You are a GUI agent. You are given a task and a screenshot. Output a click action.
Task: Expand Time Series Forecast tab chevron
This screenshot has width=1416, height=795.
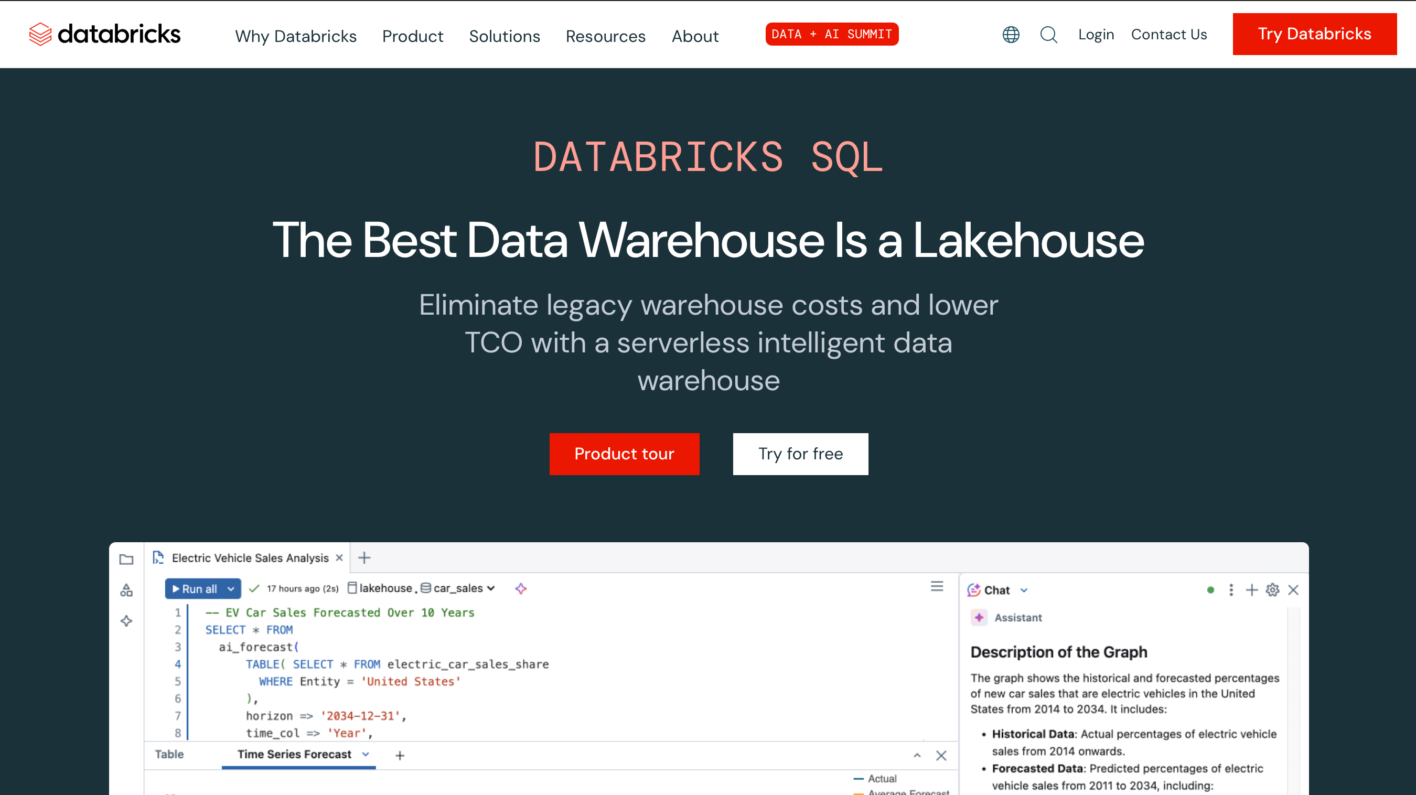[x=366, y=754]
